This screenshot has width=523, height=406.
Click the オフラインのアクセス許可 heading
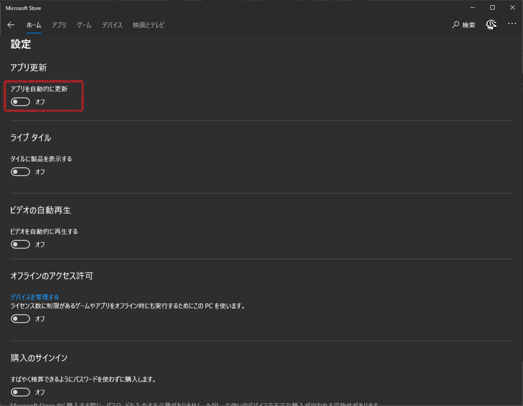click(52, 276)
